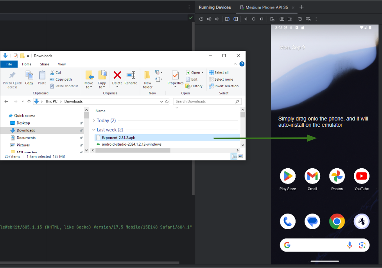This screenshot has height=268, width=382.
Task: Start screen recording with video camera icon
Action: pos(290,19)
